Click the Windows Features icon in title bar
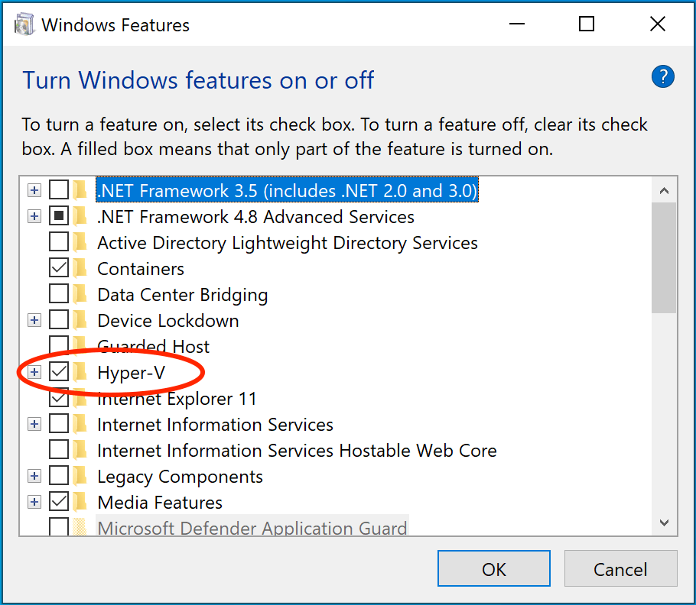Screen dimensions: 696x605 point(23,24)
